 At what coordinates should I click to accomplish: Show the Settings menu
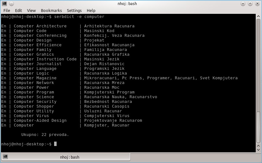(x=74, y=10)
